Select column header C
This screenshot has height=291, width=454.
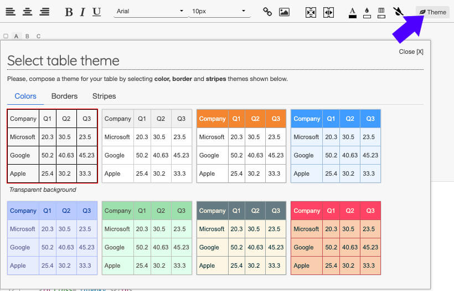[x=39, y=36]
